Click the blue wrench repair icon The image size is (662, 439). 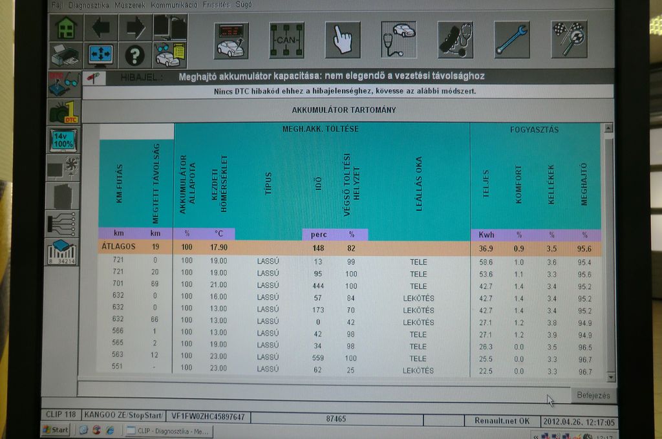point(512,40)
